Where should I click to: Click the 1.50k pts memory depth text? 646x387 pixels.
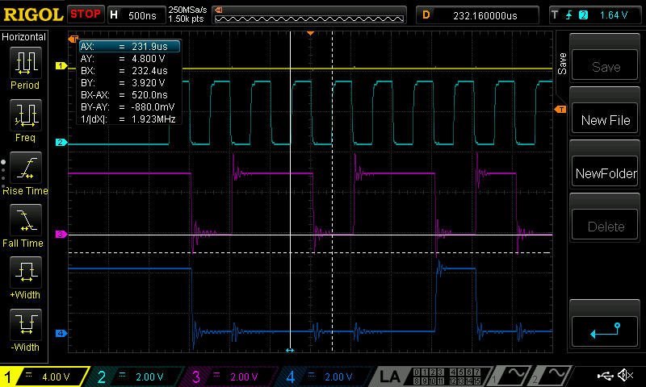click(186, 19)
